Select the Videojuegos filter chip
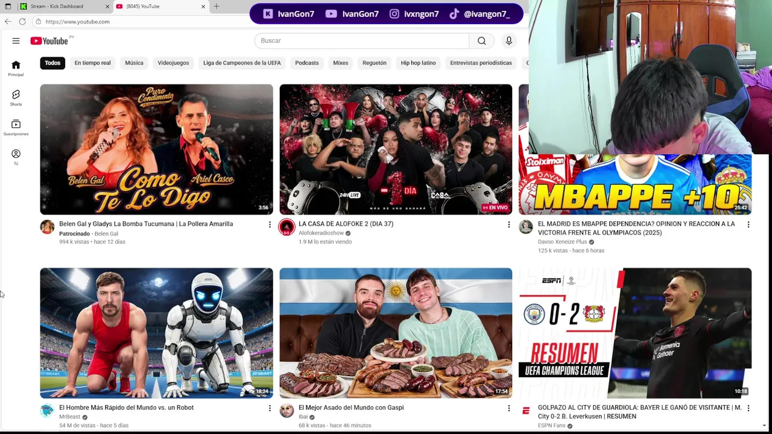772x434 pixels. (x=173, y=63)
